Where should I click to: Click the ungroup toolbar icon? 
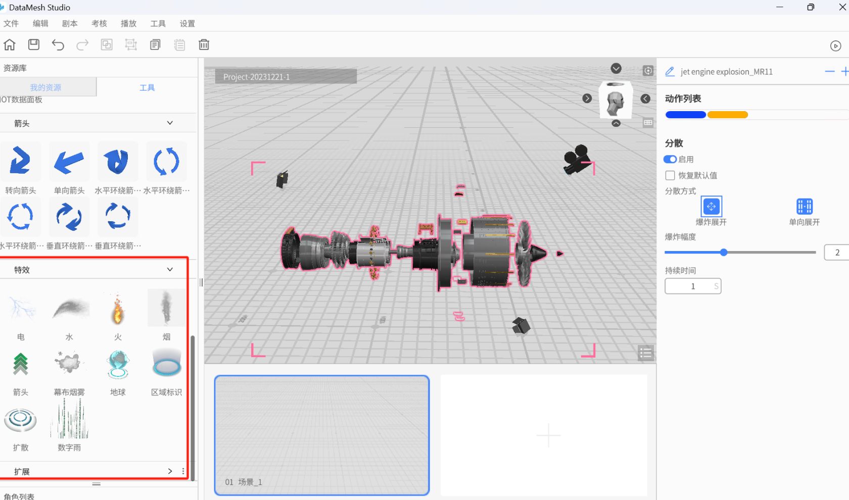click(x=131, y=45)
